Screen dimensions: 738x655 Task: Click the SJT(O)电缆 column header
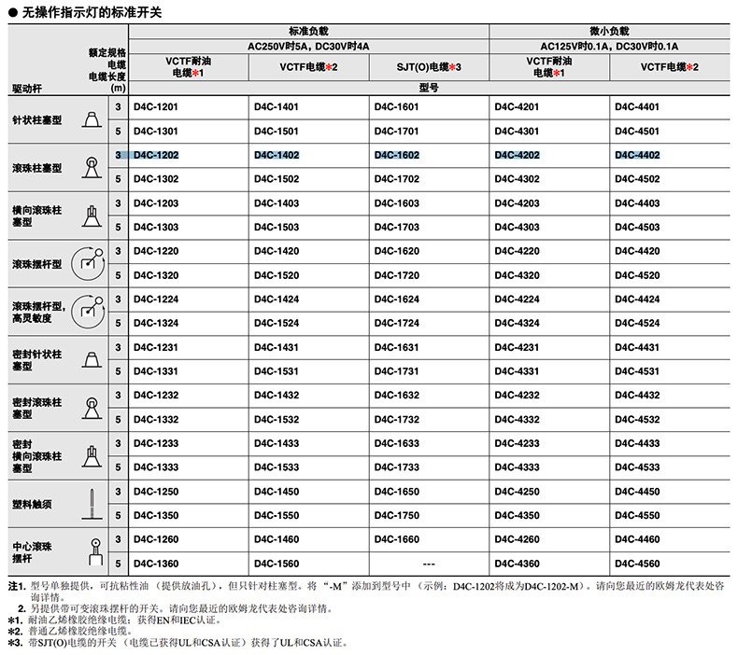click(x=428, y=67)
